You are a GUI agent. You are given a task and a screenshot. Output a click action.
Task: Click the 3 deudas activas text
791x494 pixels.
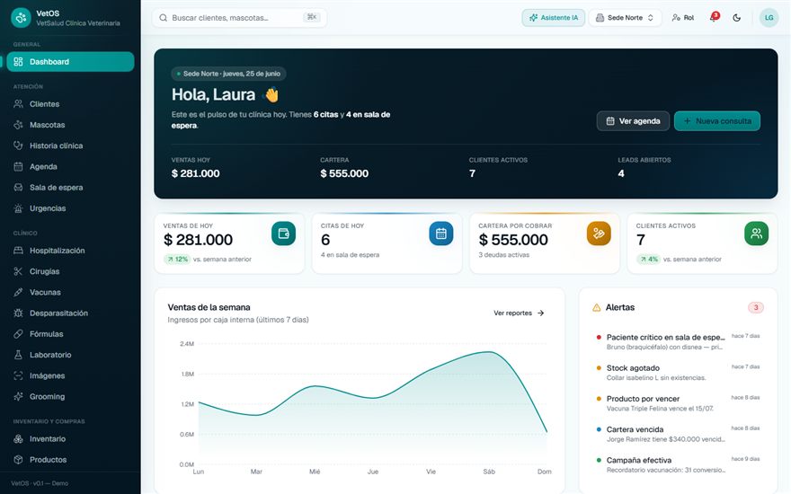504,255
